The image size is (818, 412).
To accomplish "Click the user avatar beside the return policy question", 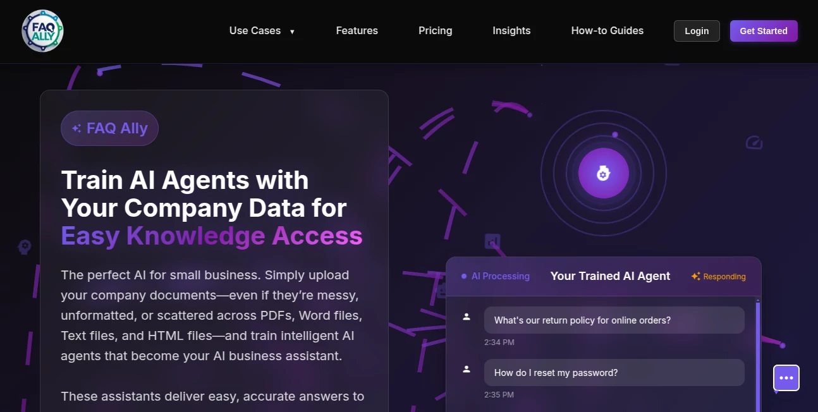I will [x=466, y=317].
